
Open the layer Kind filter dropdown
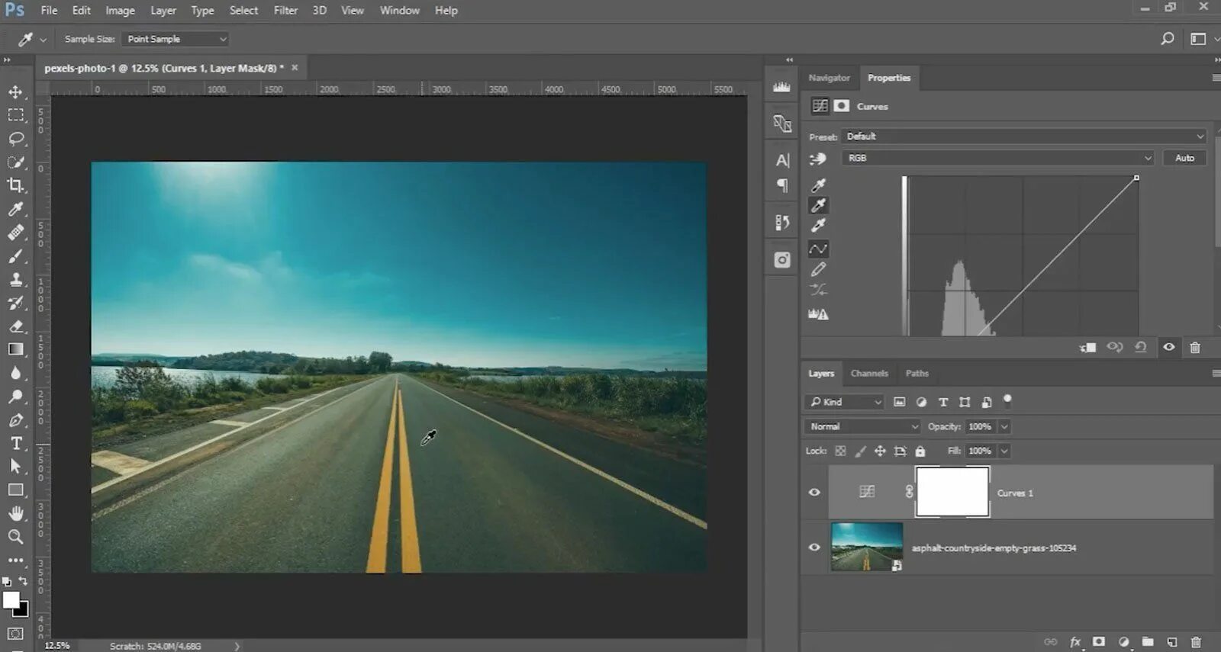[x=845, y=402]
